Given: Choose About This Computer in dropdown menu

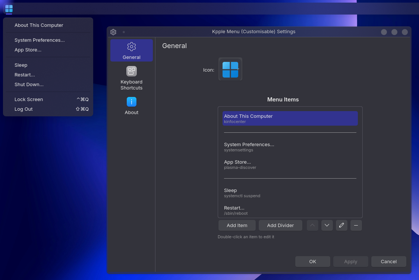Looking at the screenshot, I should 48,25.
